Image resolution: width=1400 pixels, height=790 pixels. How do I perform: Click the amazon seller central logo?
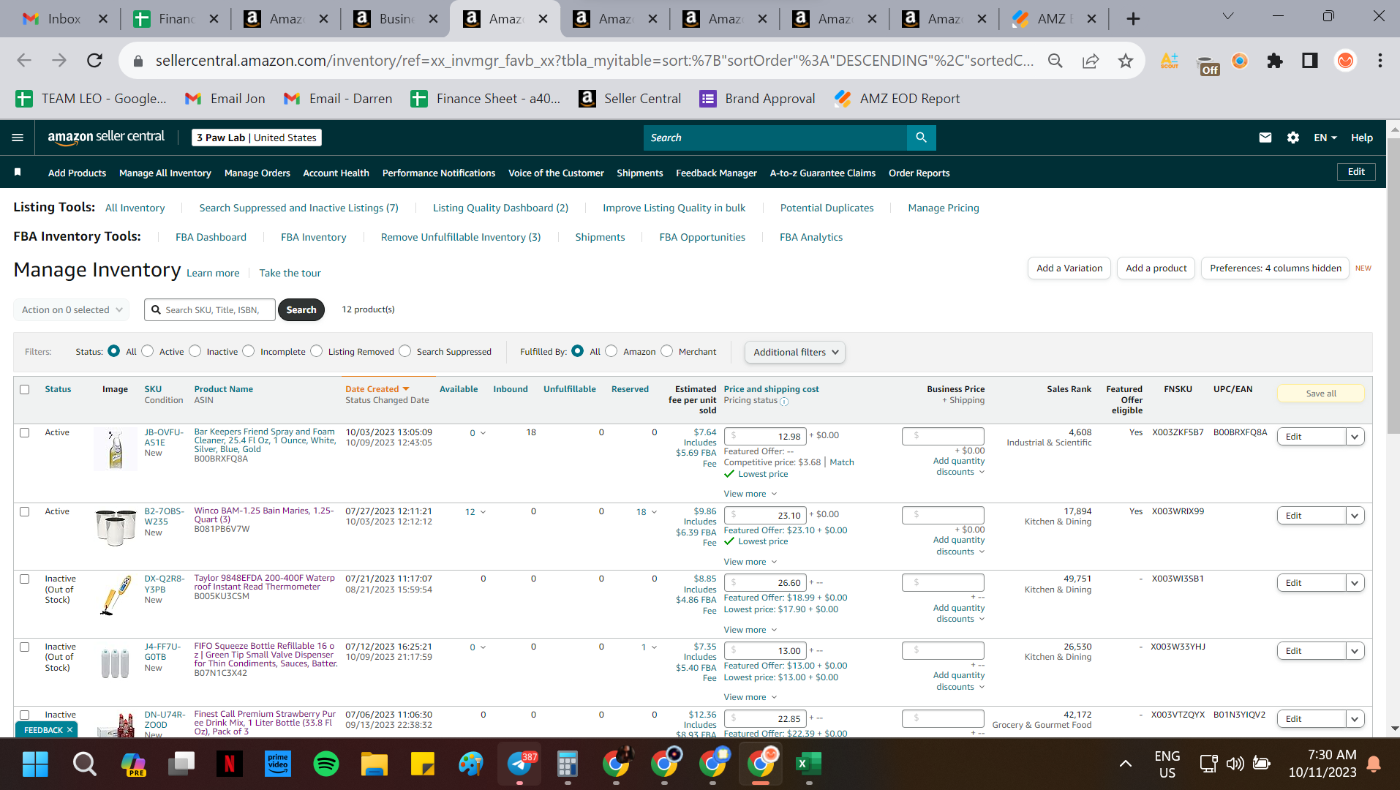[x=106, y=137]
